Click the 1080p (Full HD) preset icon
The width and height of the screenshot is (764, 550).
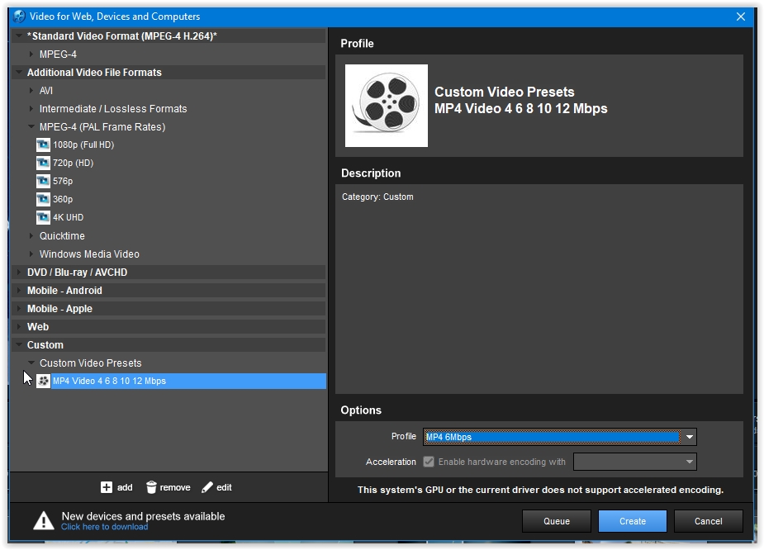[x=43, y=145]
